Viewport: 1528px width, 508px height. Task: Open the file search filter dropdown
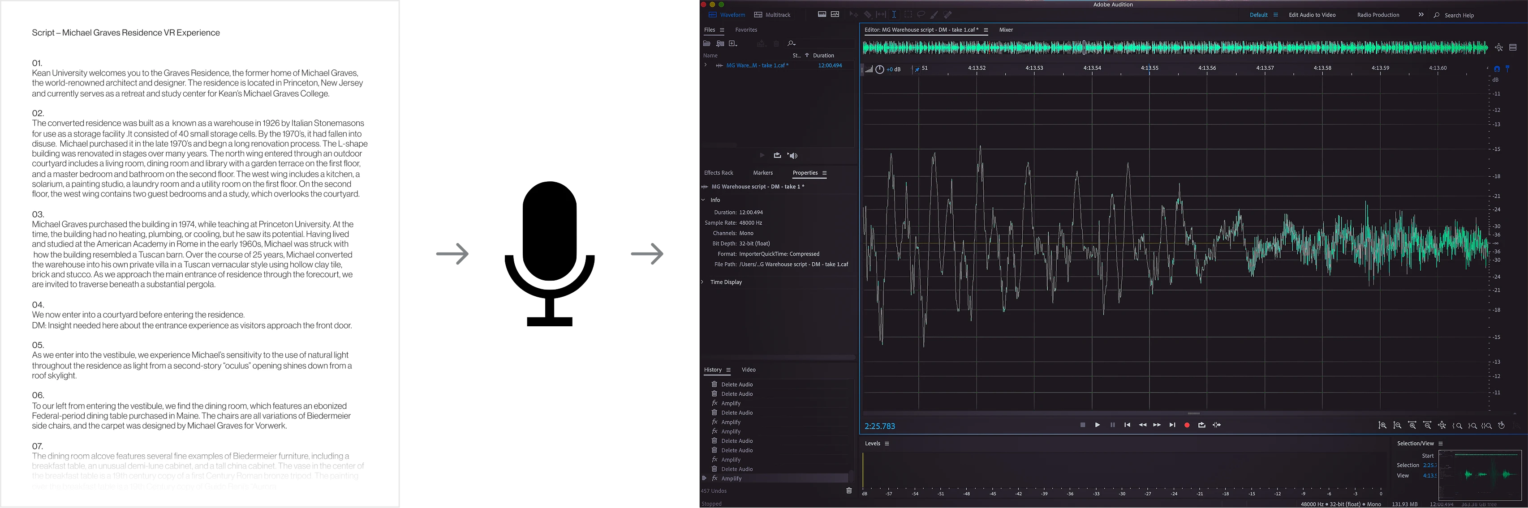[x=791, y=43]
